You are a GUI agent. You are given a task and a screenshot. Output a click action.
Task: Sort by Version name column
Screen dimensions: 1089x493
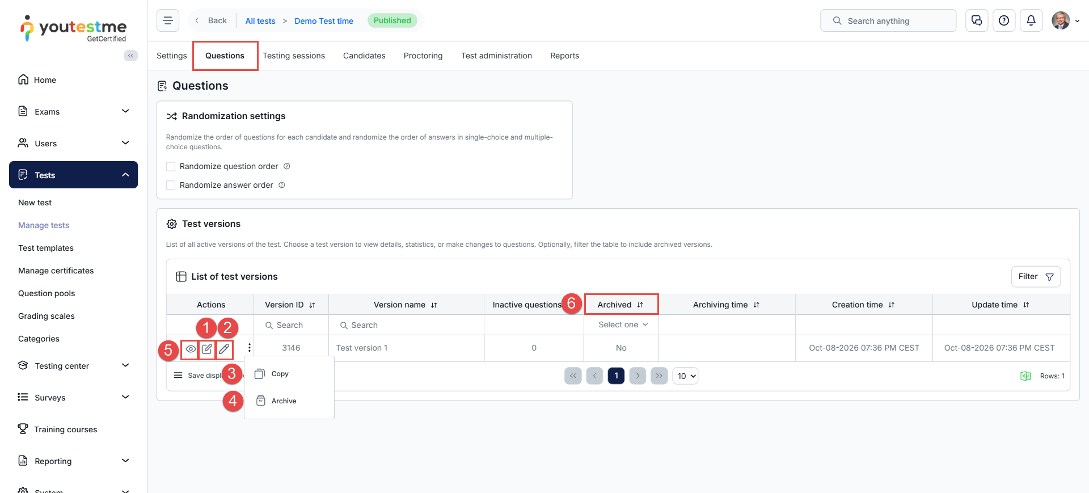[434, 305]
